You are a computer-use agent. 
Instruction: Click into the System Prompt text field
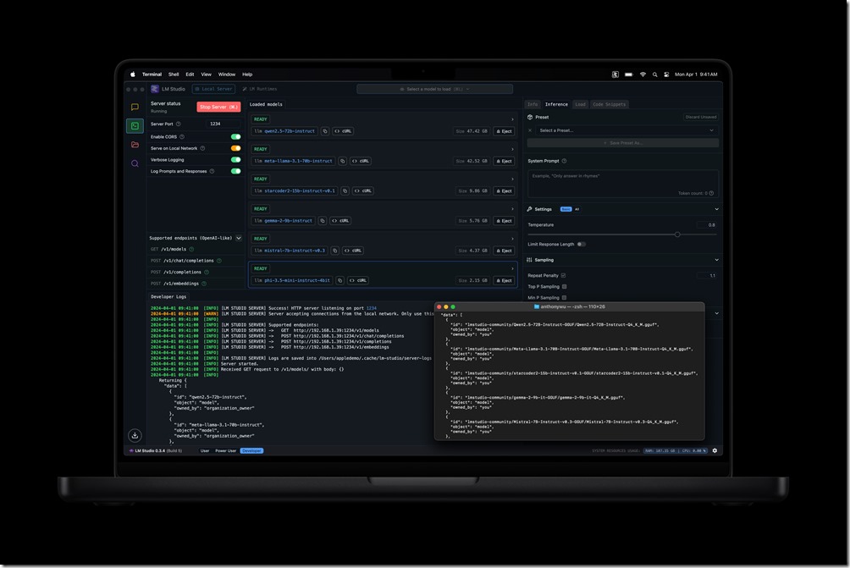coord(622,182)
